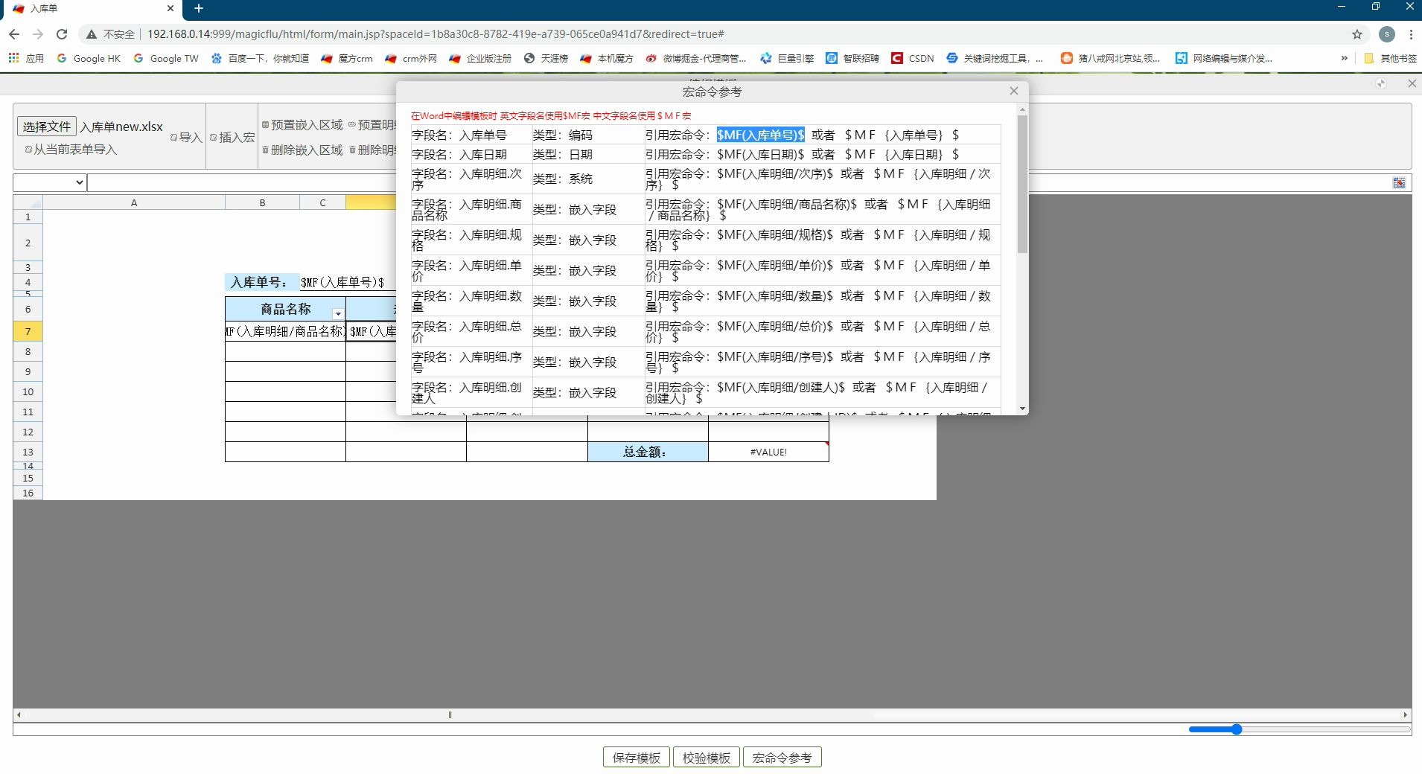Open the 魔方crm bookmark

[x=347, y=58]
